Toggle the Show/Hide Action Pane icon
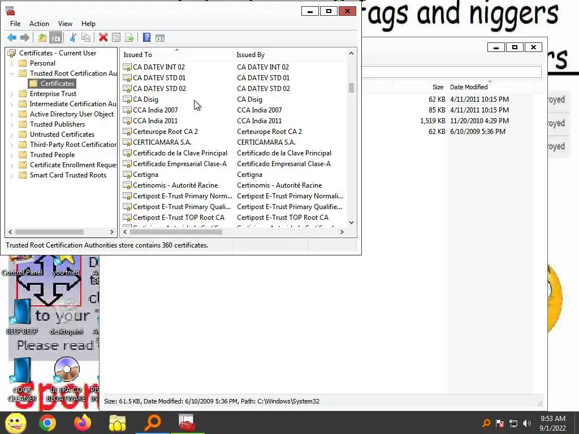This screenshot has width=579, height=434. [x=160, y=38]
